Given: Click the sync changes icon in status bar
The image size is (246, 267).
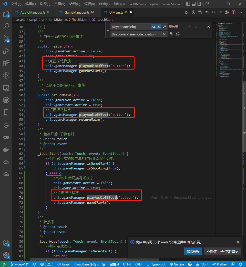Looking at the screenshot, I should point(35,264).
